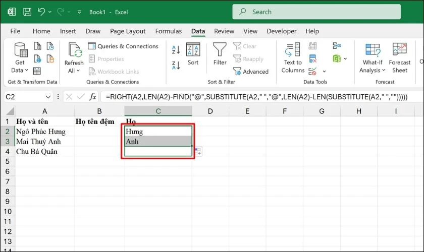Open the Sort dialog icon

coord(193,54)
